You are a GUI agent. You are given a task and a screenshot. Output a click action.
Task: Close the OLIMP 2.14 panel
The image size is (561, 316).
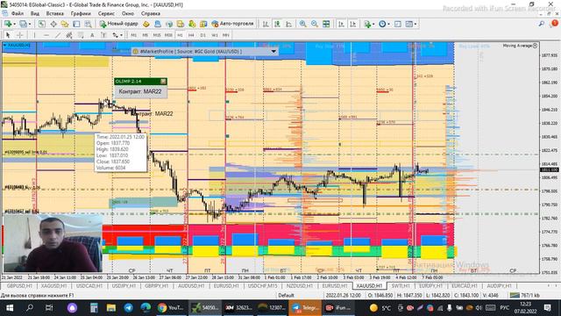(163, 82)
